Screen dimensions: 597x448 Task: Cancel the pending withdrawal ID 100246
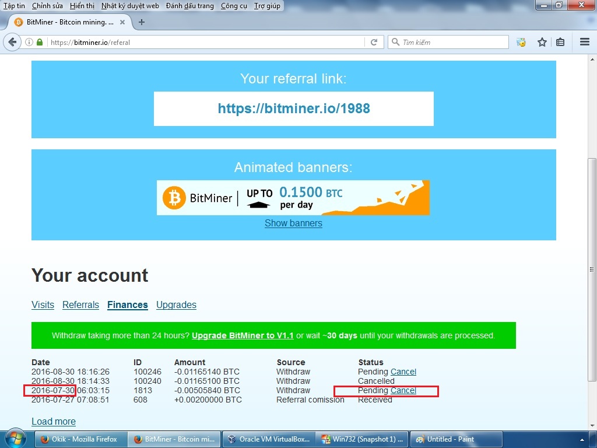[403, 372]
